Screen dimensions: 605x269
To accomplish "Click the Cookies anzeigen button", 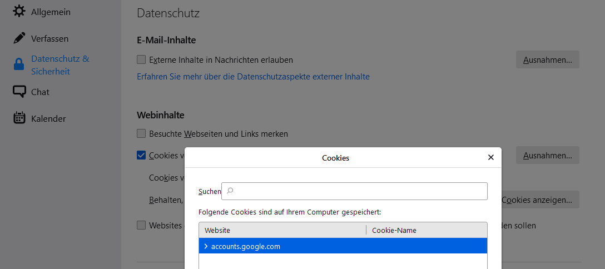I will point(540,200).
